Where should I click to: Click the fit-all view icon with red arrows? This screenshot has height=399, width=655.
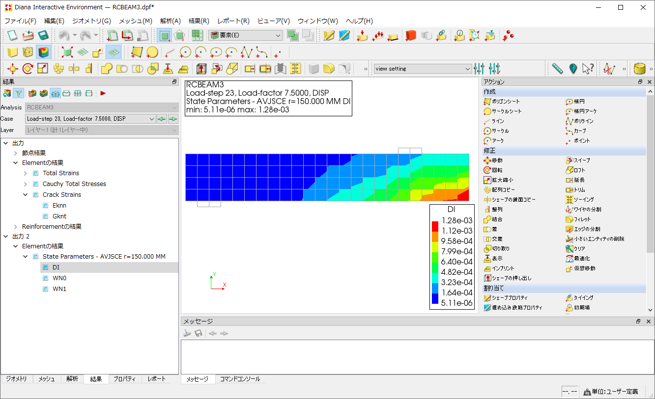coord(67,52)
